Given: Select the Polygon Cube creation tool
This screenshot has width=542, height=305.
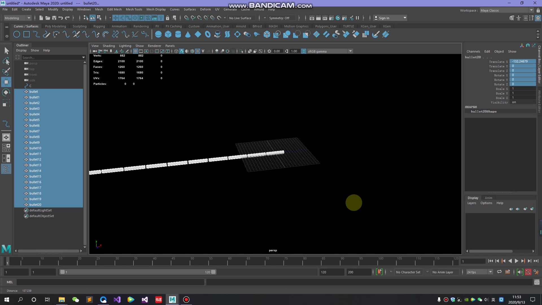Looking at the screenshot, I should click(168, 34).
